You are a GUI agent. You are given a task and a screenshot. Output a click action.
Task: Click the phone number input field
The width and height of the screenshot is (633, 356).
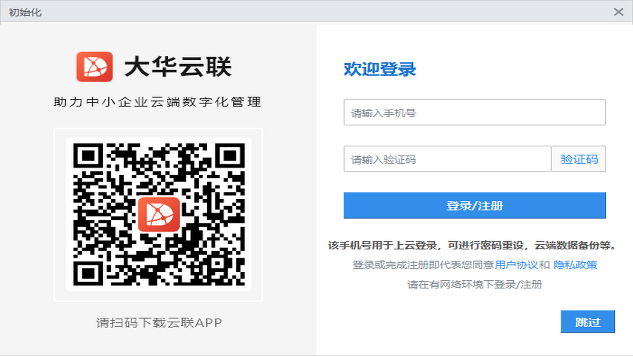pos(475,112)
